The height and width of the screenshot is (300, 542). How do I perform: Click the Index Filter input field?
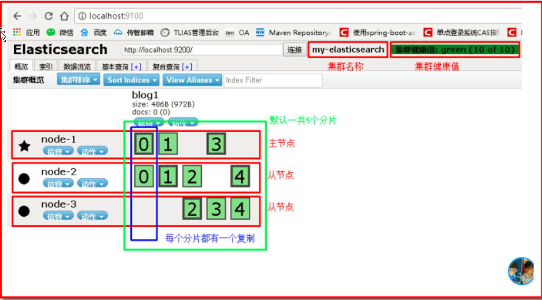(273, 80)
